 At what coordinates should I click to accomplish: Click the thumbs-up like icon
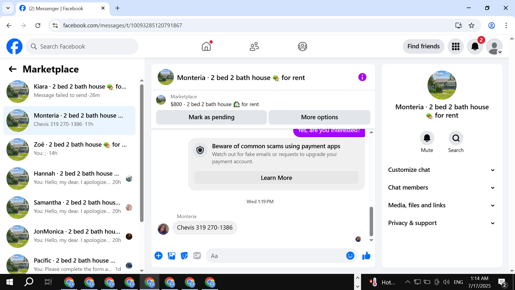[366, 256]
